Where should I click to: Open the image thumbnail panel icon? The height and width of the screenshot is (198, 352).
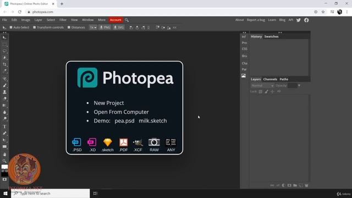(244, 76)
